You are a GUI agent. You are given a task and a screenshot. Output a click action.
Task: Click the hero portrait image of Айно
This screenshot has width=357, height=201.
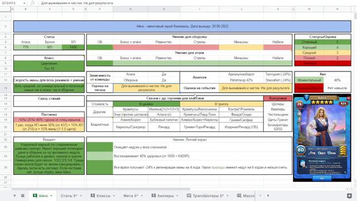tap(322, 125)
